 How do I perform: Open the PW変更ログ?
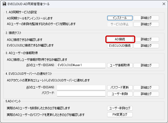(x=120, y=115)
